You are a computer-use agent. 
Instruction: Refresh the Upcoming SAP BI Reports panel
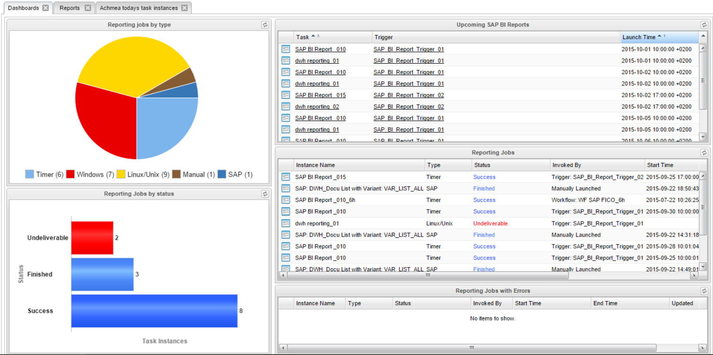click(x=704, y=25)
